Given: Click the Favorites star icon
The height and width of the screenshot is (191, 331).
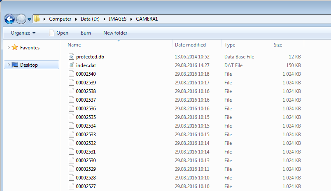Looking at the screenshot, I should pyautogui.click(x=15, y=48).
